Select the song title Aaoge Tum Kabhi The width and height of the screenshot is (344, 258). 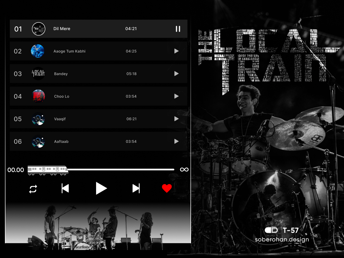69,51
